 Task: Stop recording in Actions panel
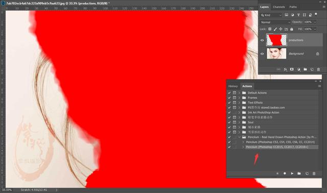[277, 174]
